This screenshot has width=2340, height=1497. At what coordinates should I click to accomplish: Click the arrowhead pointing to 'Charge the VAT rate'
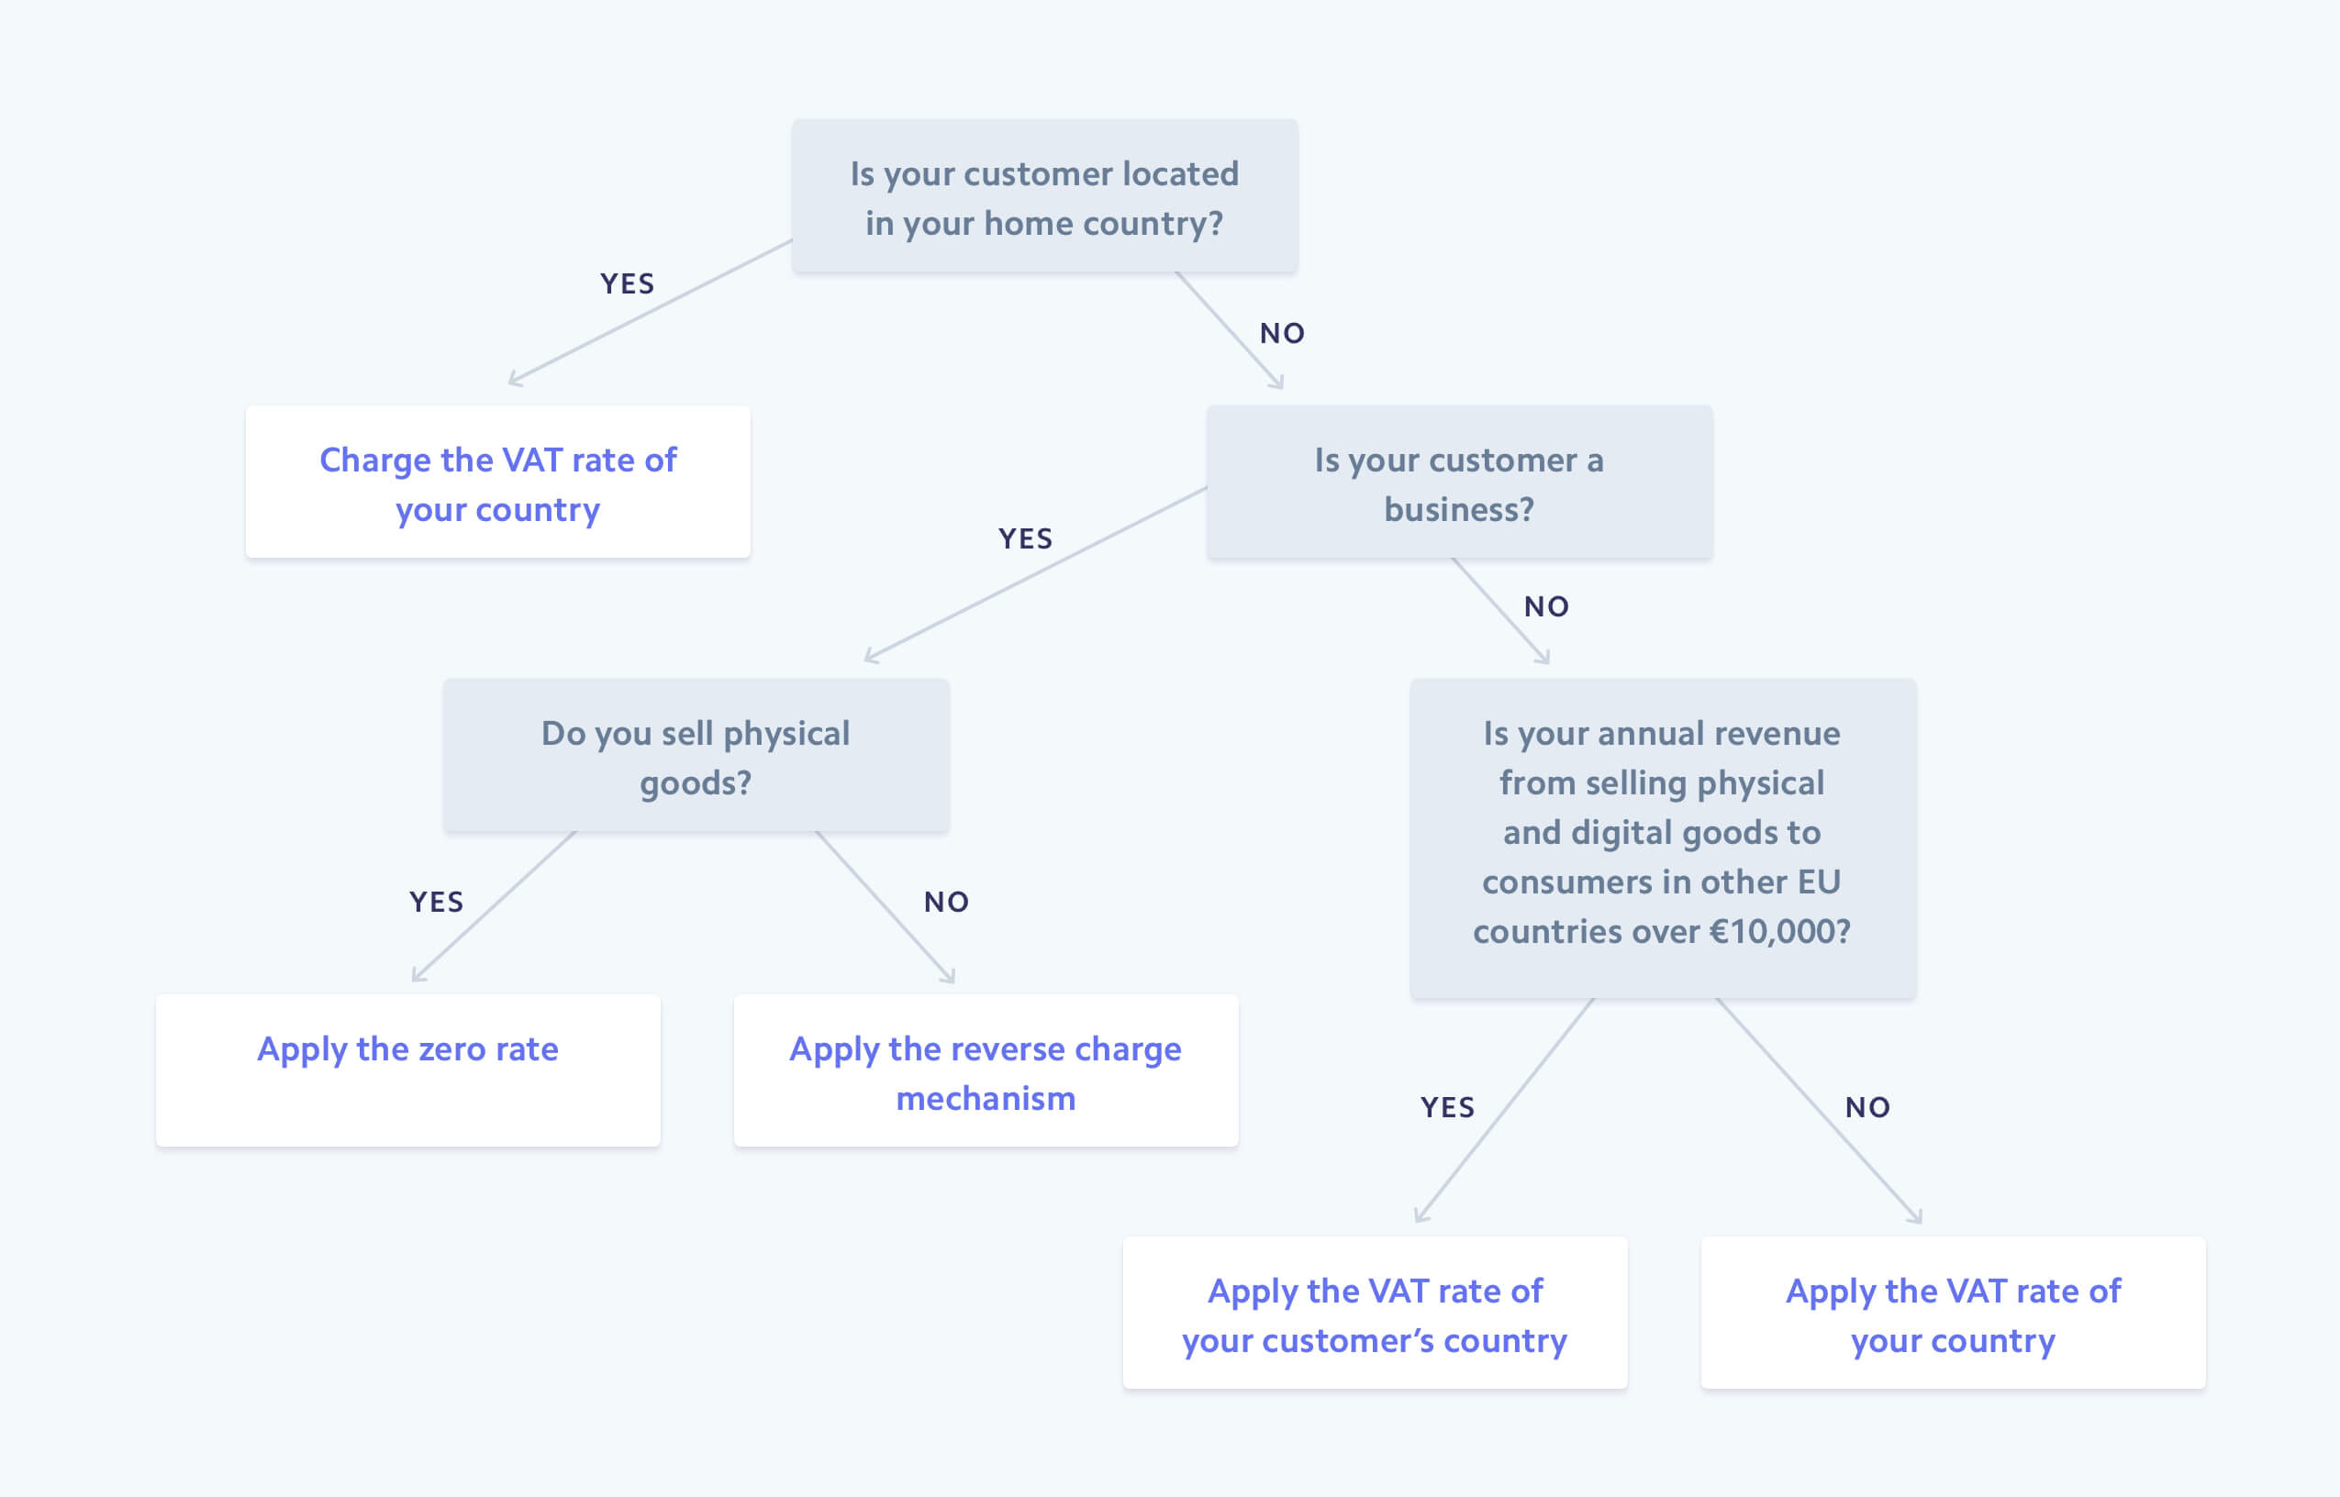514,380
